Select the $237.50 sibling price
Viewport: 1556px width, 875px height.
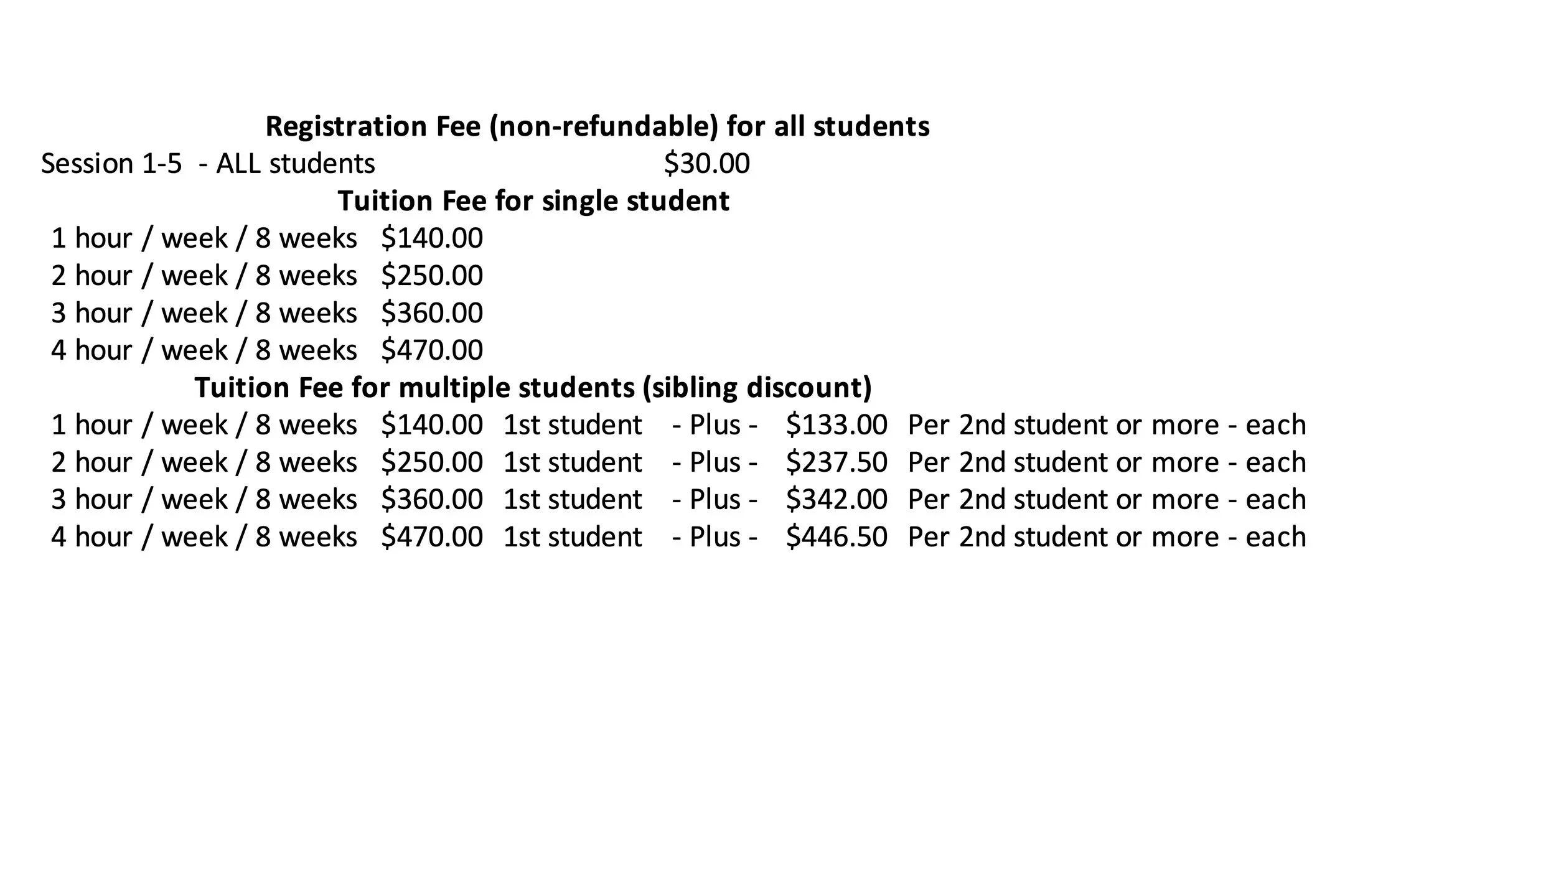[x=837, y=462]
